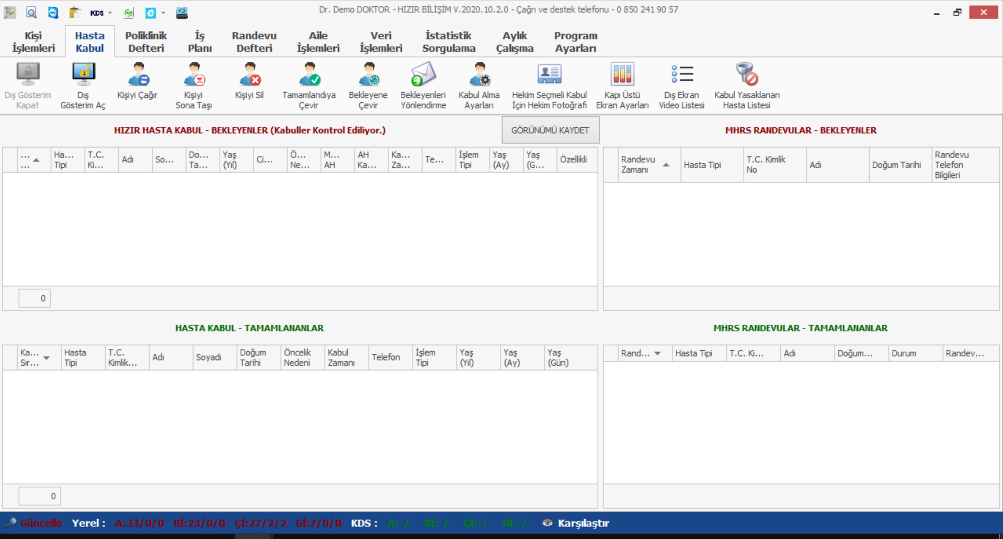Click Güncelle in the status bar
The width and height of the screenshot is (1003, 539).
pos(40,523)
